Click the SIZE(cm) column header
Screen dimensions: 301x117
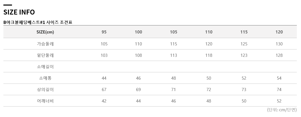pyautogui.click(x=45, y=32)
